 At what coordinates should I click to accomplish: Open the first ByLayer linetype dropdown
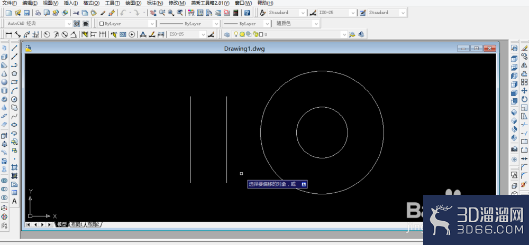click(x=216, y=24)
